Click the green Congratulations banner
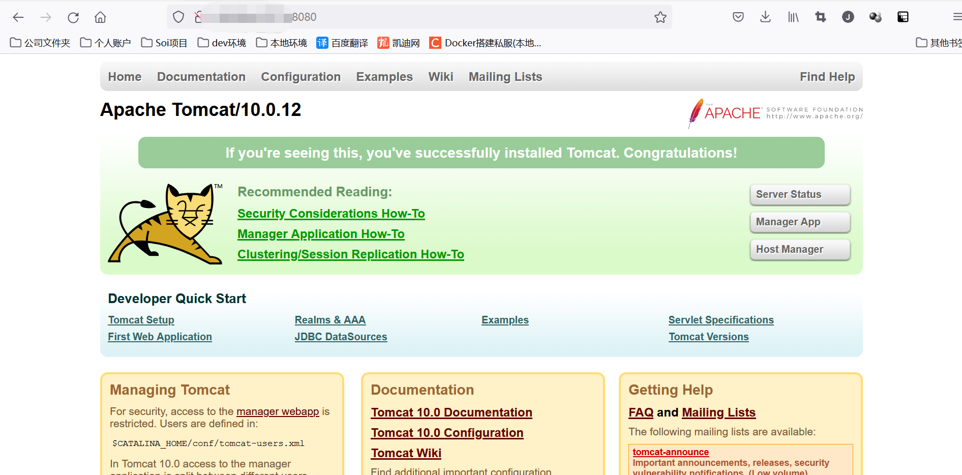The width and height of the screenshot is (962, 475). pos(482,153)
